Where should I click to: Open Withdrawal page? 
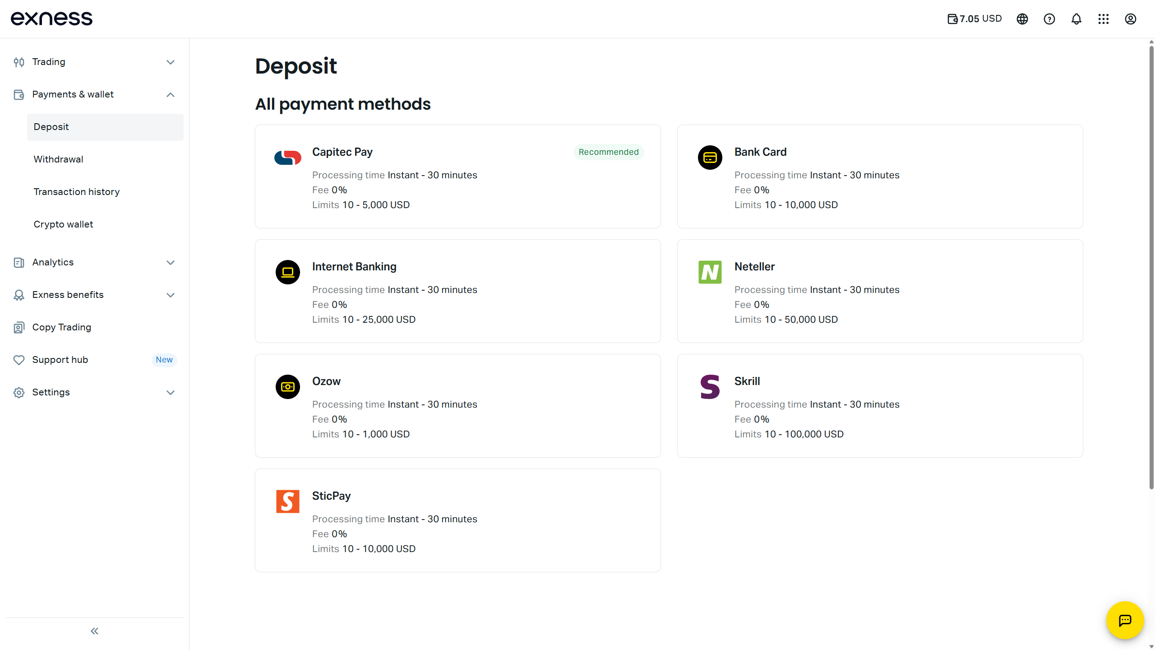tap(105, 159)
